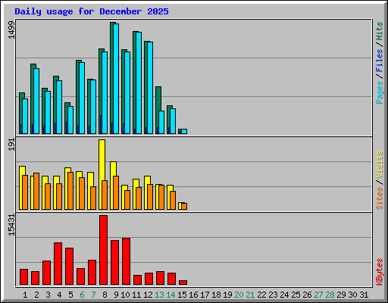Click day label '2' on x-axis
The width and height of the screenshot is (388, 303).
(36, 295)
